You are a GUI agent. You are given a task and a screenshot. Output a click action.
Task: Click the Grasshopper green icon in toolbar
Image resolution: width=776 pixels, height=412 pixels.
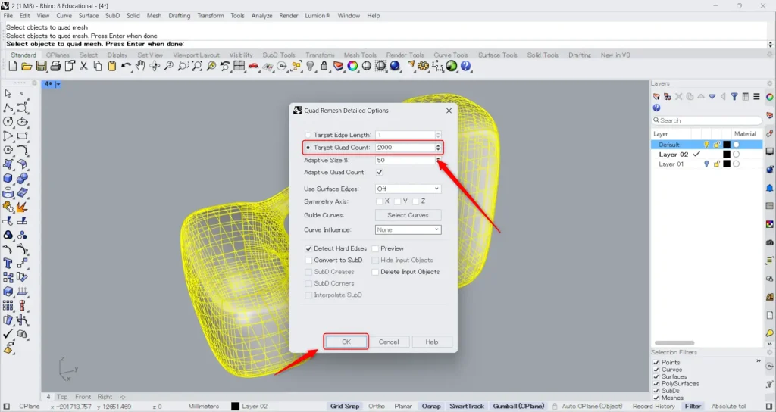(x=452, y=66)
